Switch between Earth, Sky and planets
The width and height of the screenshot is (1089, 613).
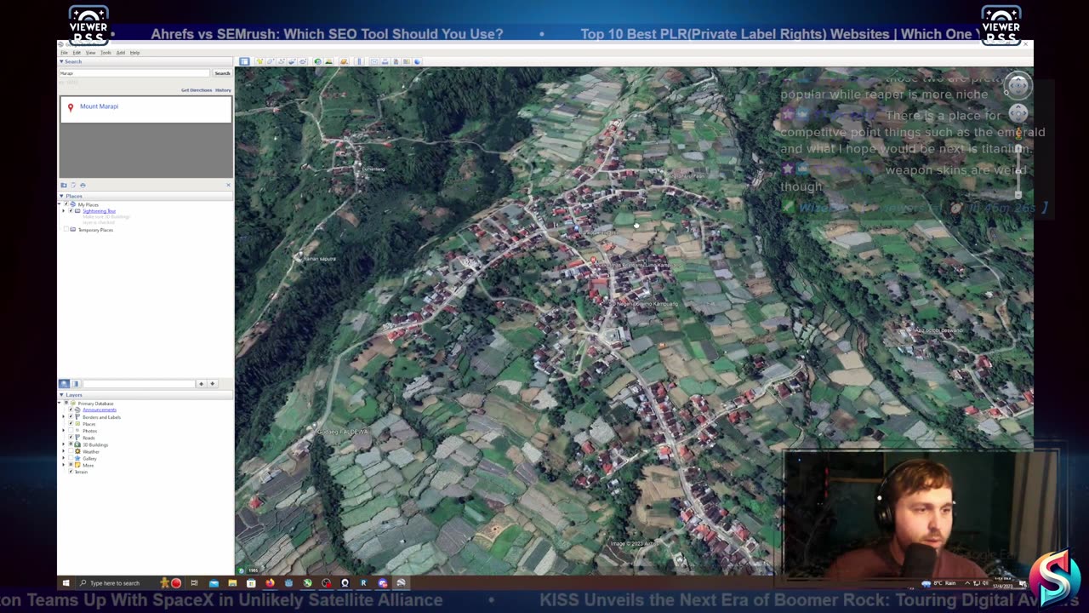point(344,61)
